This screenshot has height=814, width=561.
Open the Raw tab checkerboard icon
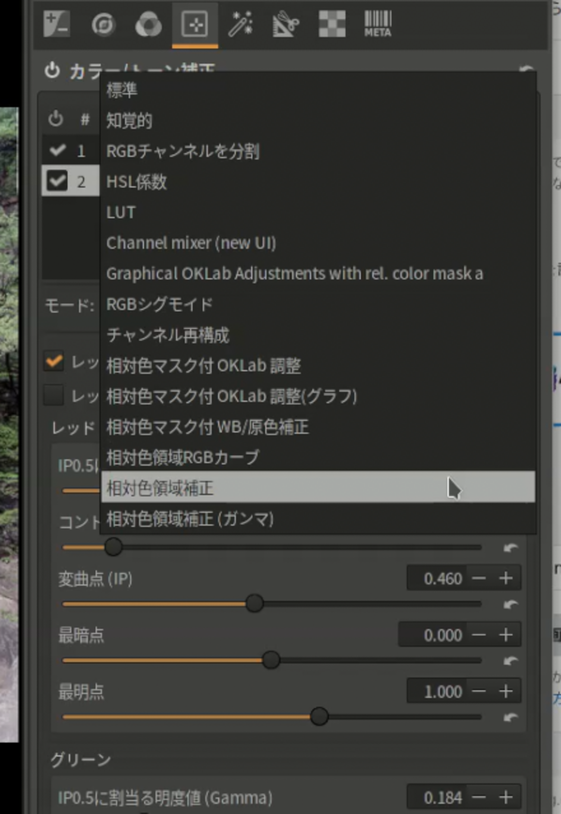(x=332, y=24)
